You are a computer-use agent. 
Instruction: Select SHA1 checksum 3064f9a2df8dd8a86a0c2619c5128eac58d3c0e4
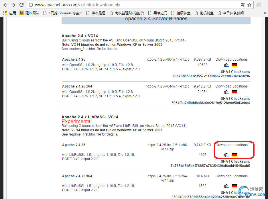click(210, 103)
